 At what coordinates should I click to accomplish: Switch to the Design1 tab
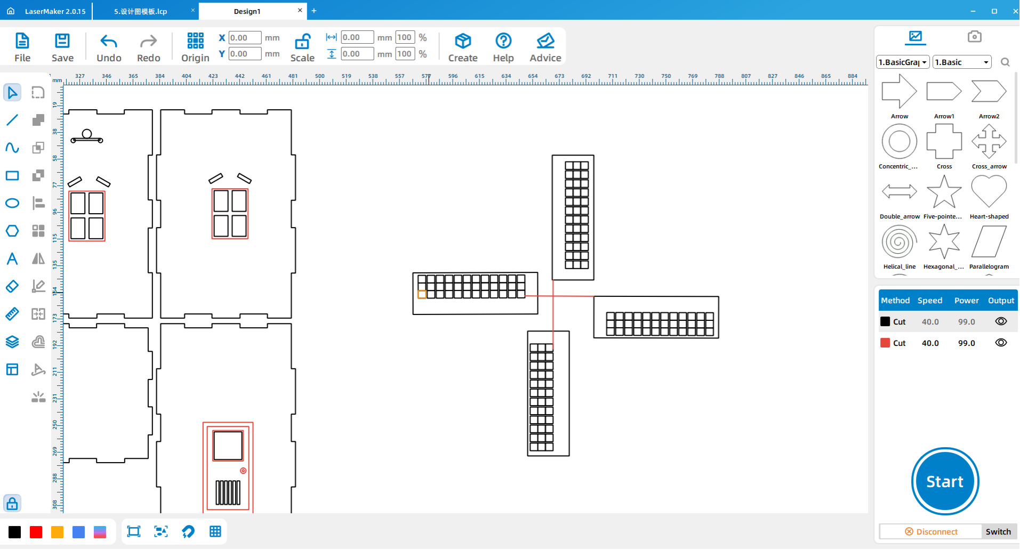coord(247,11)
